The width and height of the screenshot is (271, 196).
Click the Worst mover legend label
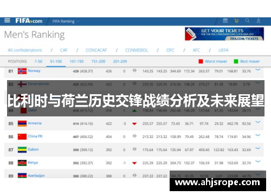216,62
